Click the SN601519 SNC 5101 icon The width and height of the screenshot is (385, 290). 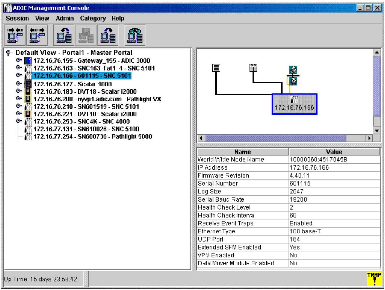[28, 106]
